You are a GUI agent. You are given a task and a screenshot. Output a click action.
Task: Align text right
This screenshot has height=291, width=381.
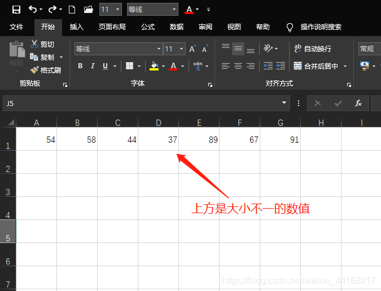251,66
